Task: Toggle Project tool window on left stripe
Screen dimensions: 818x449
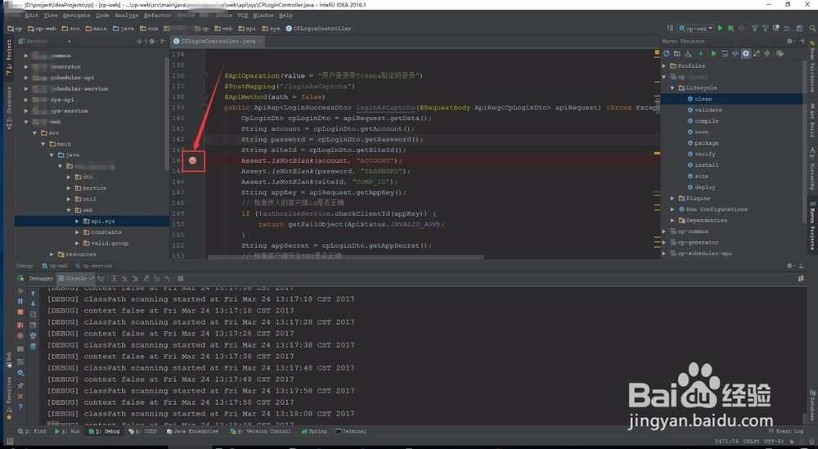Action: (x=9, y=57)
